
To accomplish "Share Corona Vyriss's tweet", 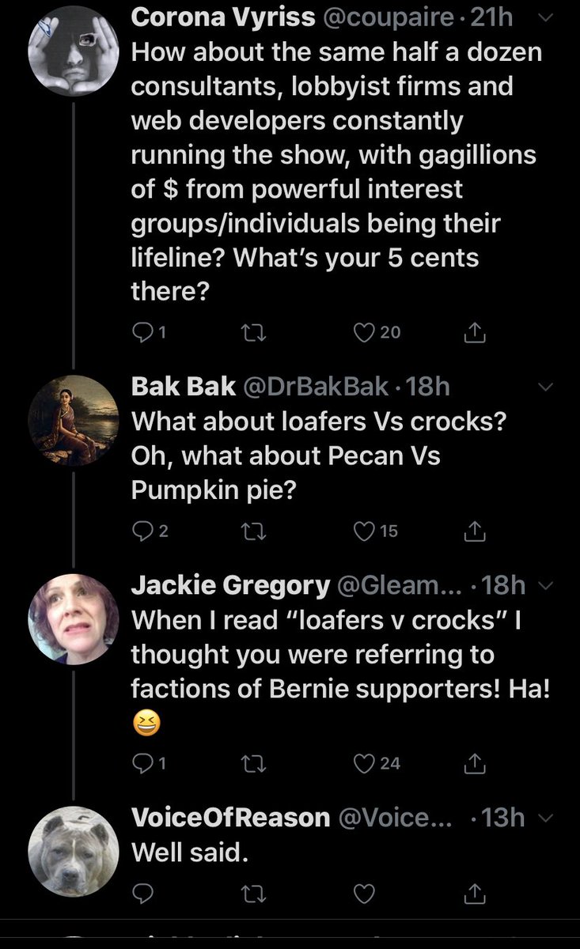I will pos(475,333).
